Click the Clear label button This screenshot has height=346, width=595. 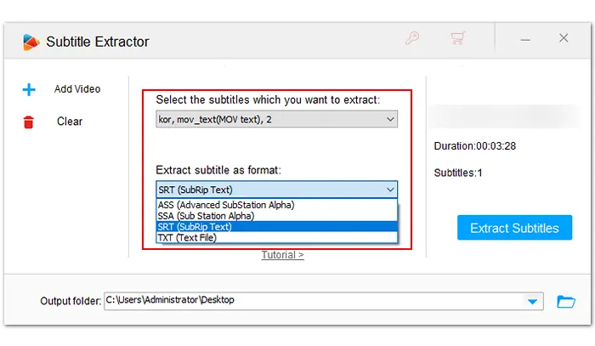click(70, 122)
